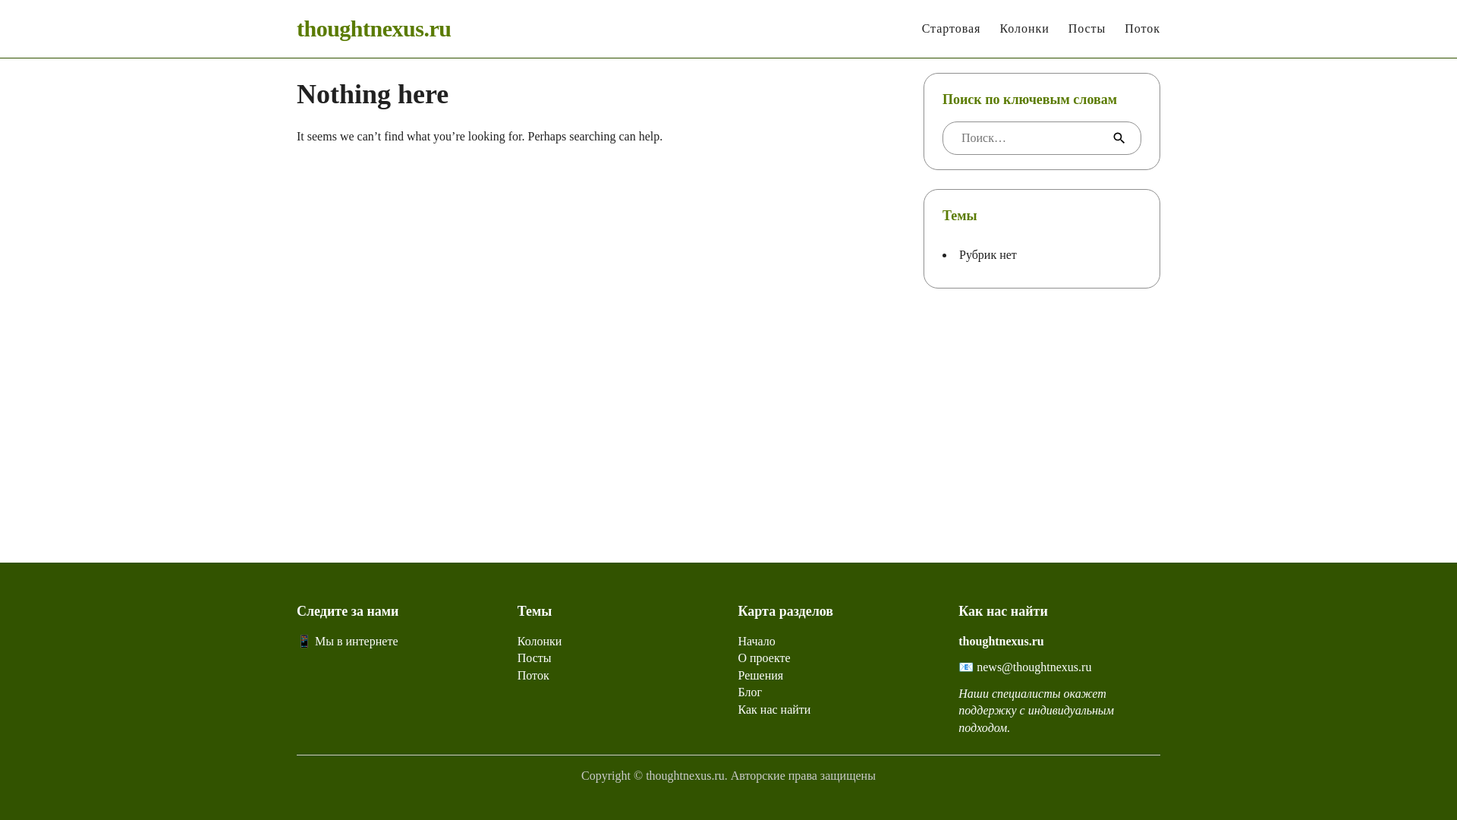
Task: Click the Карта разделов footer heading
Action: click(785, 611)
